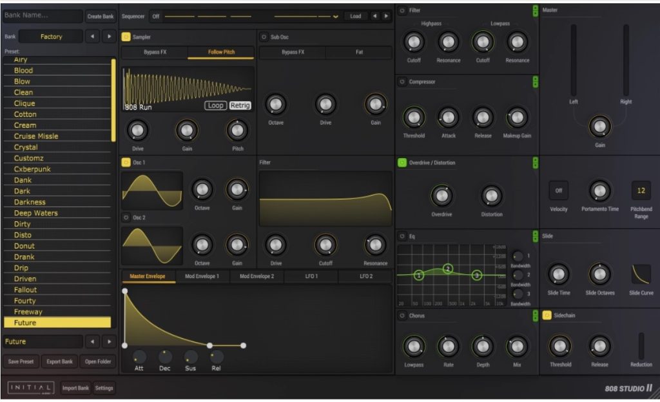Go to next preset using right arrow
Image resolution: width=660 pixels, height=402 pixels.
point(109,341)
